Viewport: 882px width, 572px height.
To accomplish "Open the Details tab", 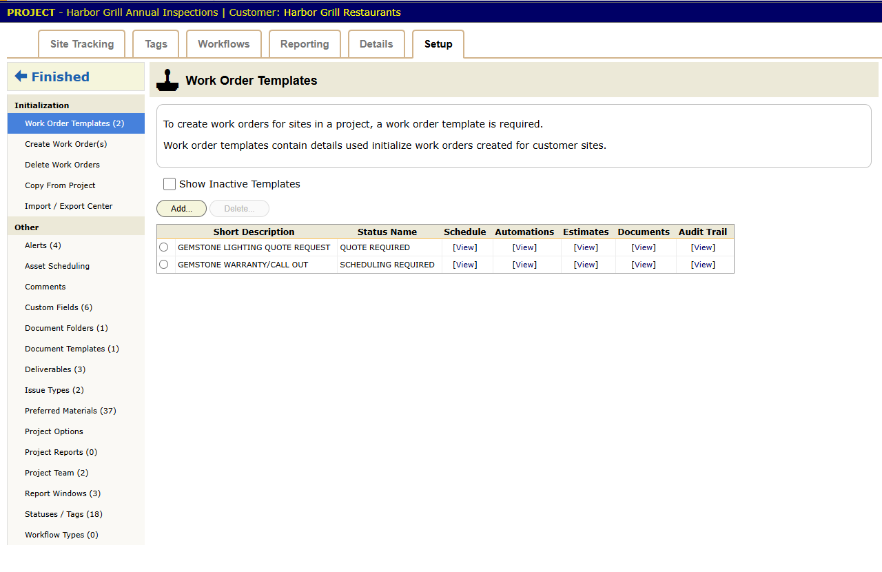I will [376, 44].
